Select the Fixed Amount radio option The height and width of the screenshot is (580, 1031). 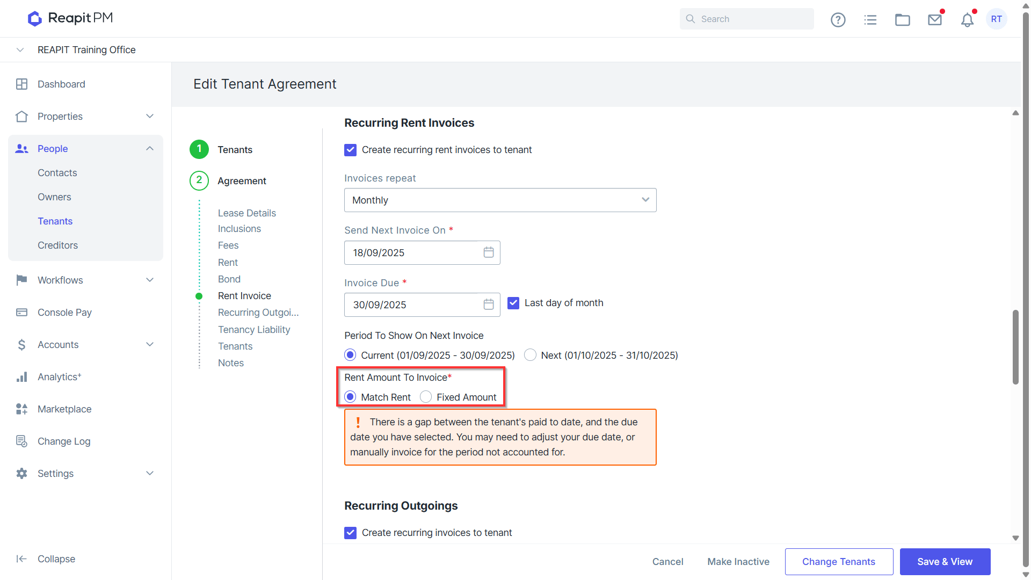coord(426,397)
